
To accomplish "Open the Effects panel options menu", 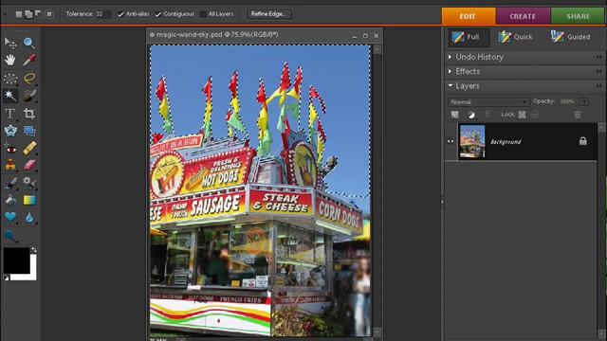I will pos(599,72).
